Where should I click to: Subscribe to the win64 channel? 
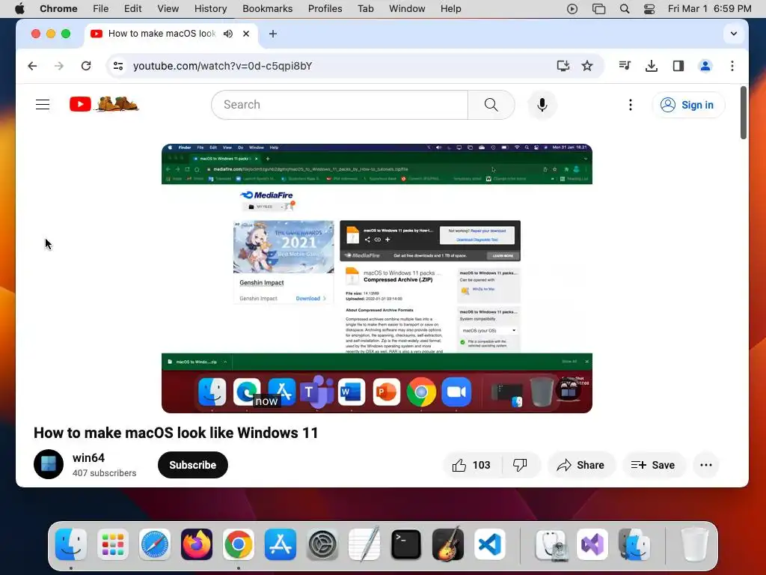(x=193, y=465)
